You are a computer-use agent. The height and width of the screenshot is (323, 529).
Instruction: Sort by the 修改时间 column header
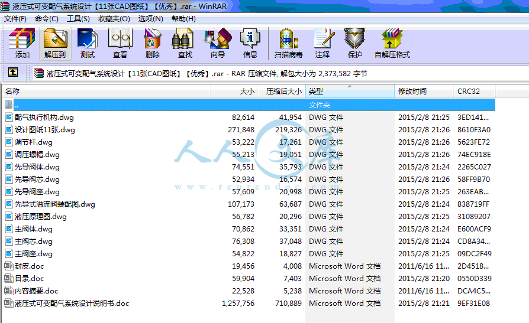(x=424, y=92)
